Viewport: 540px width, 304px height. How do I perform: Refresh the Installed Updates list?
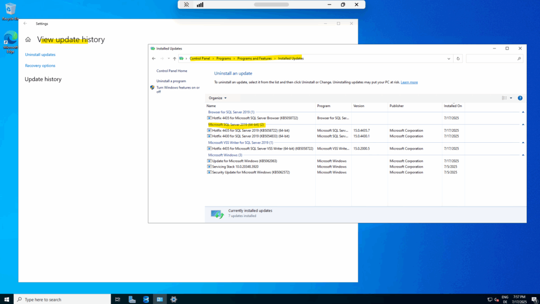[458, 58]
